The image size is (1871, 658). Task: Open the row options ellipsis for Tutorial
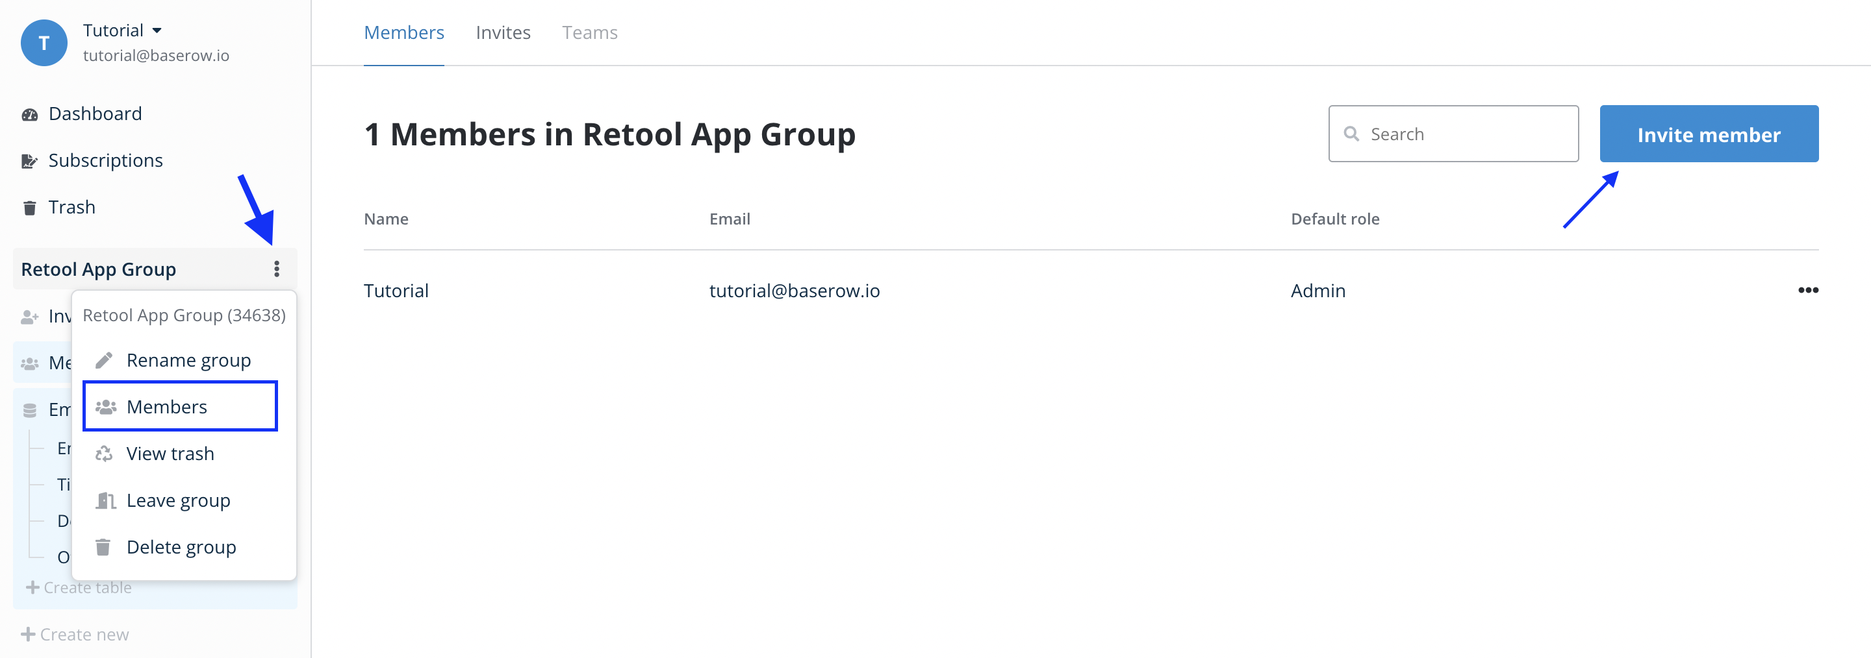point(1808,290)
